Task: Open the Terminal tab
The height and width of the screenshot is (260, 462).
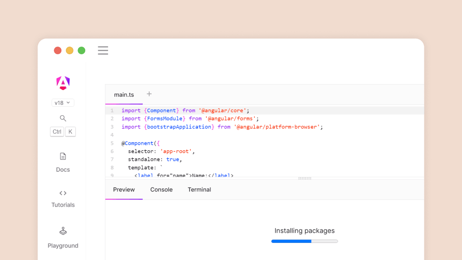Action: (x=199, y=190)
